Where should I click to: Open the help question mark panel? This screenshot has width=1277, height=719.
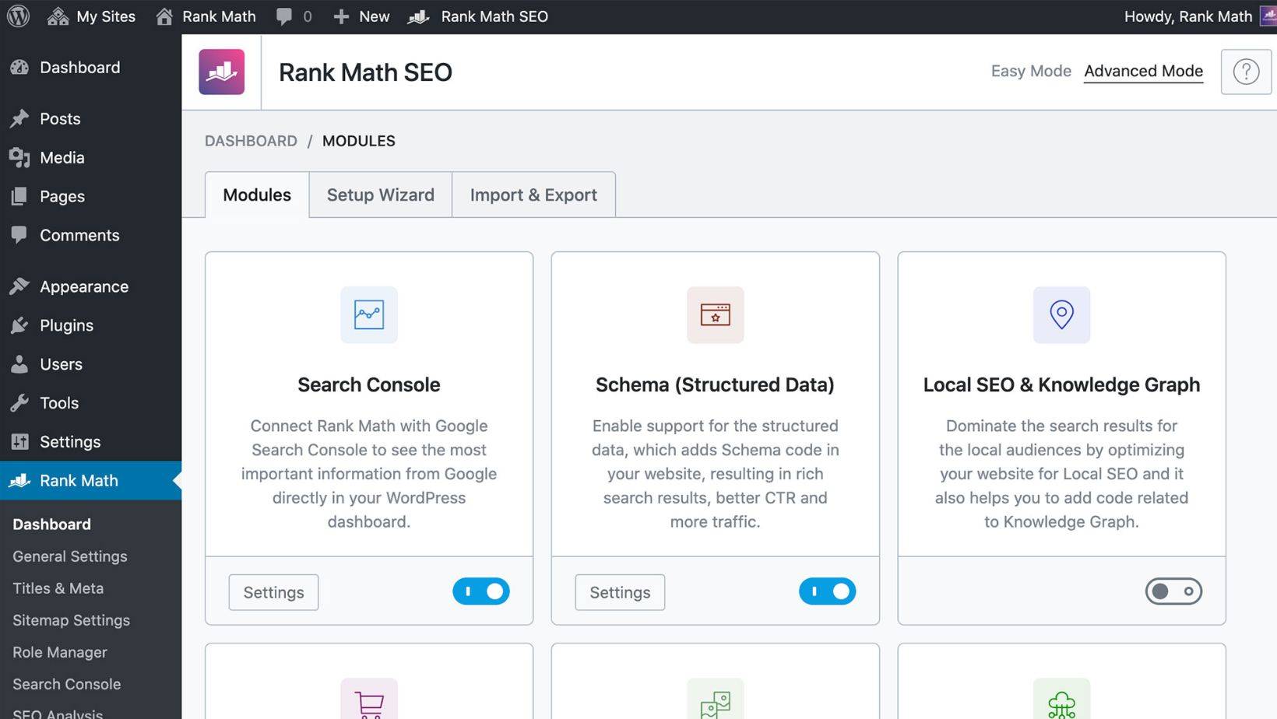point(1245,72)
